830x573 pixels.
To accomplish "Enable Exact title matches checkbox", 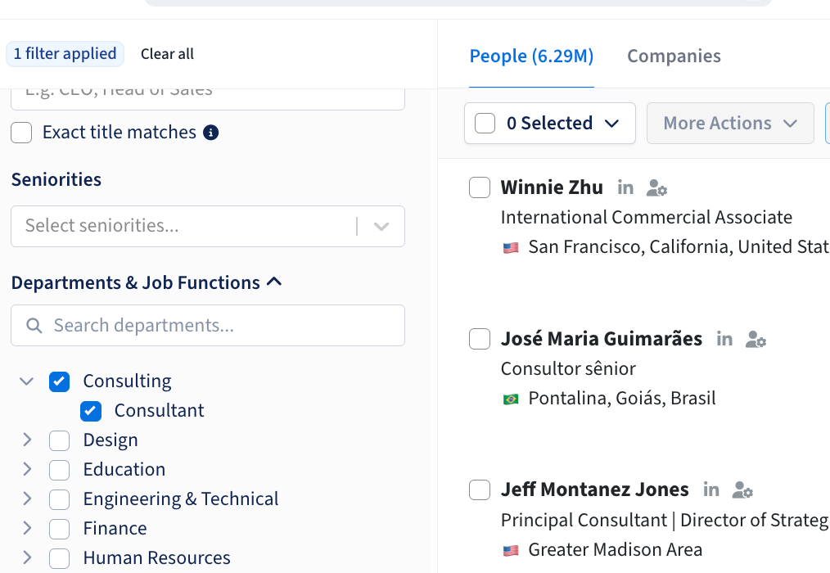I will click(x=22, y=133).
